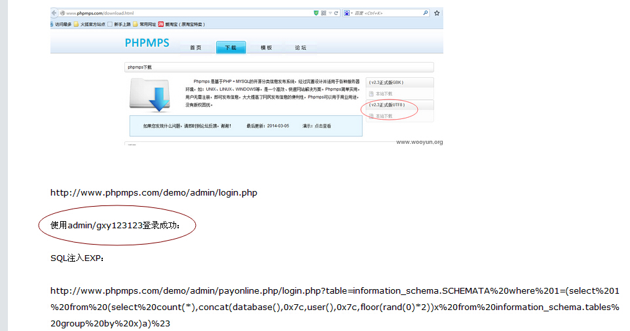
Task: Open the 火狐官方站点 bookmark folder
Action: coord(89,24)
